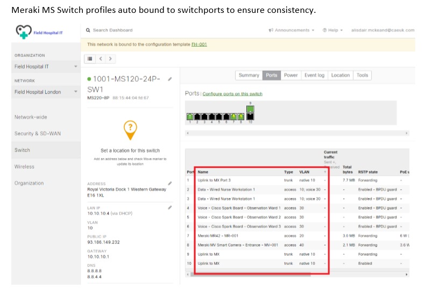Viewport: 426px width, 296px height.
Task: Switch to the Location tab
Action: 340,75
